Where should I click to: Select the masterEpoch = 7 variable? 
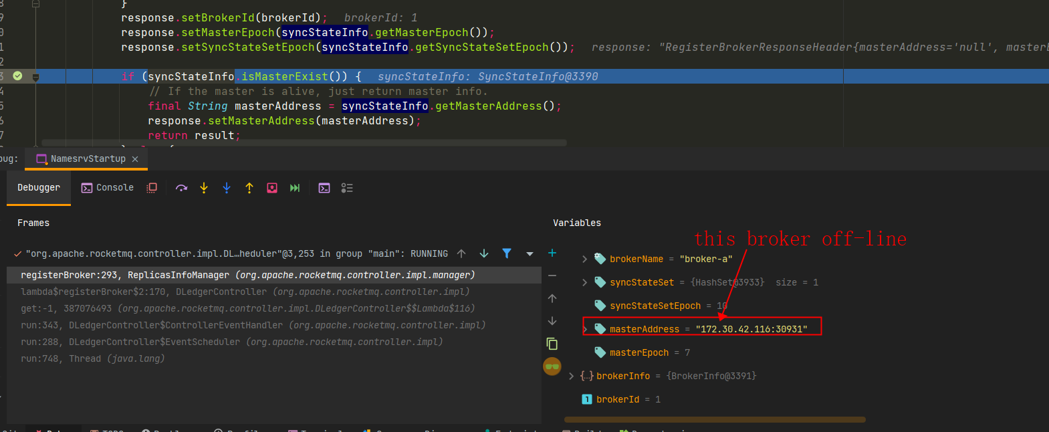[642, 352]
